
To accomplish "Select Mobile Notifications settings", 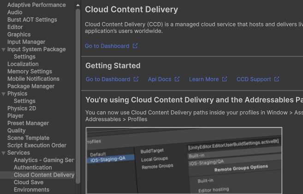I will (33, 79).
